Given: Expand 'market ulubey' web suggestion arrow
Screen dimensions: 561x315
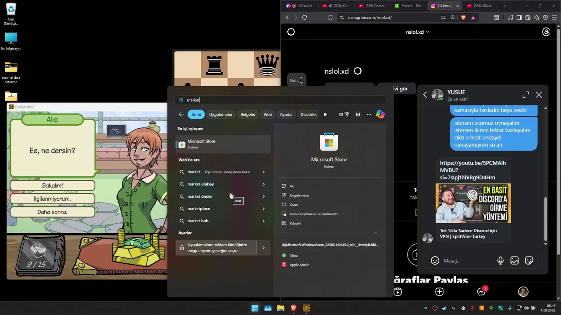Looking at the screenshot, I should coord(263,184).
